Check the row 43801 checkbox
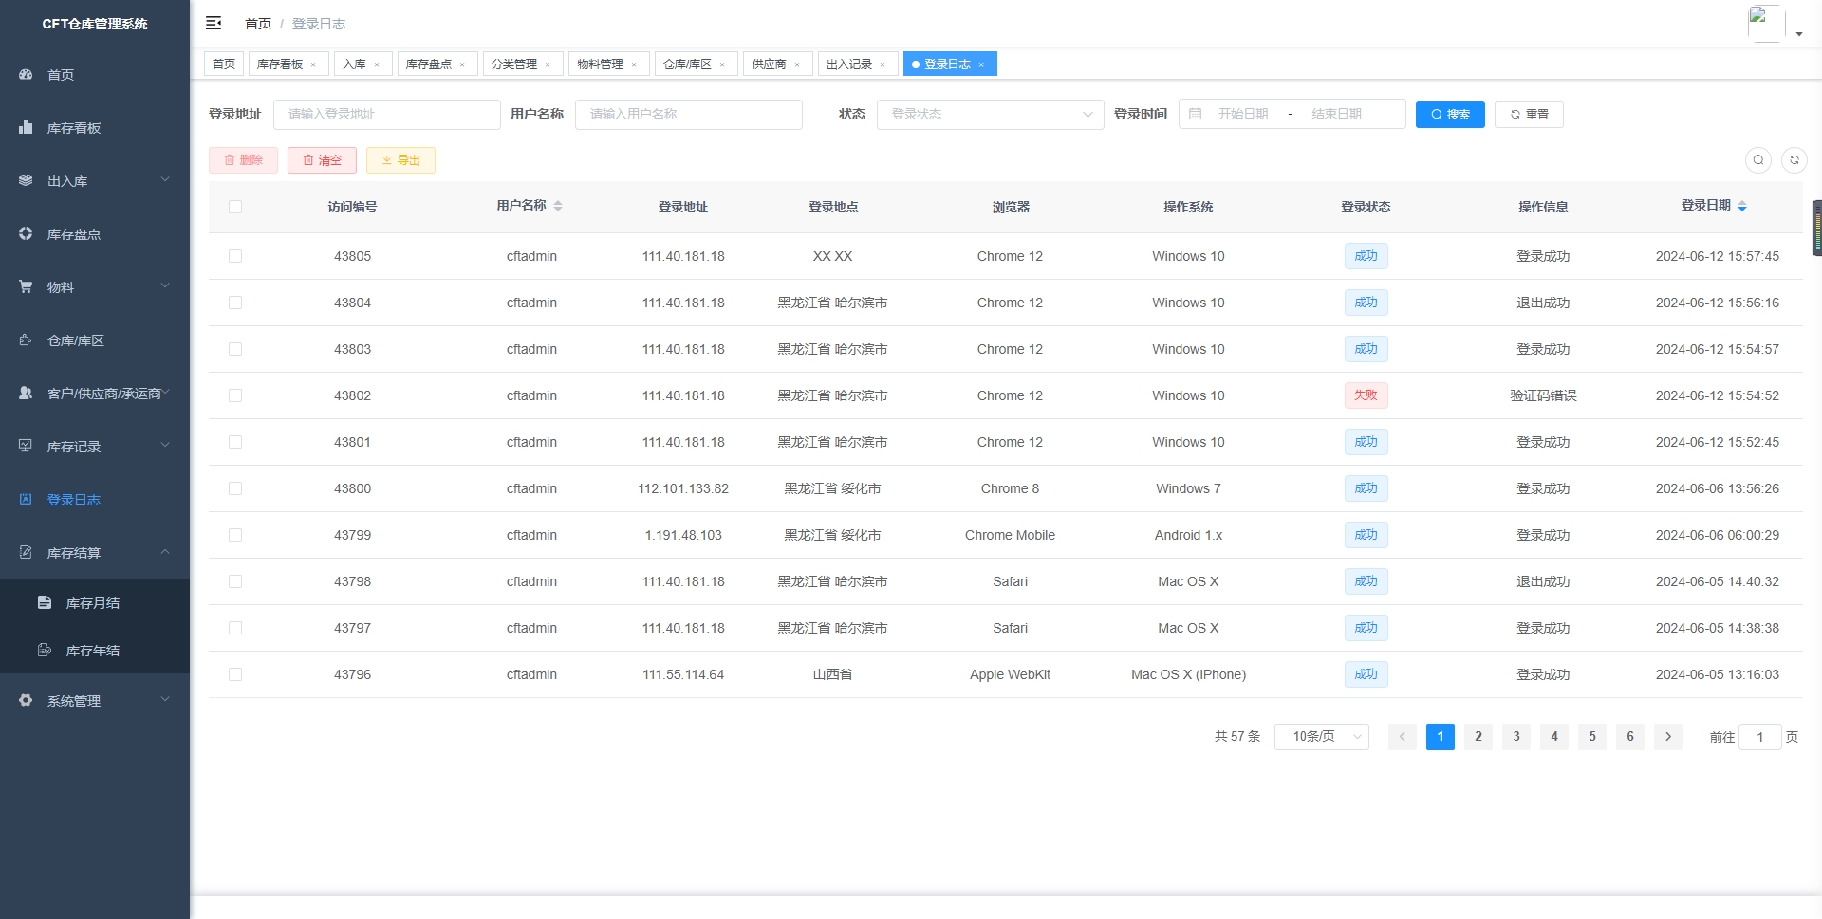Viewport: 1822px width, 919px height. pos(235,442)
